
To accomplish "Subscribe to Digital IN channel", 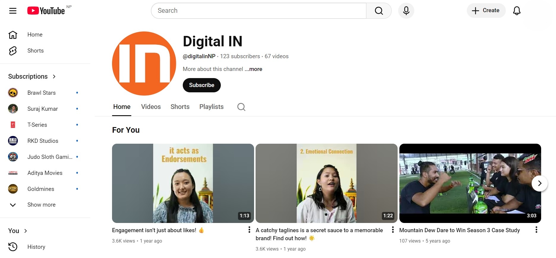I will pyautogui.click(x=201, y=85).
